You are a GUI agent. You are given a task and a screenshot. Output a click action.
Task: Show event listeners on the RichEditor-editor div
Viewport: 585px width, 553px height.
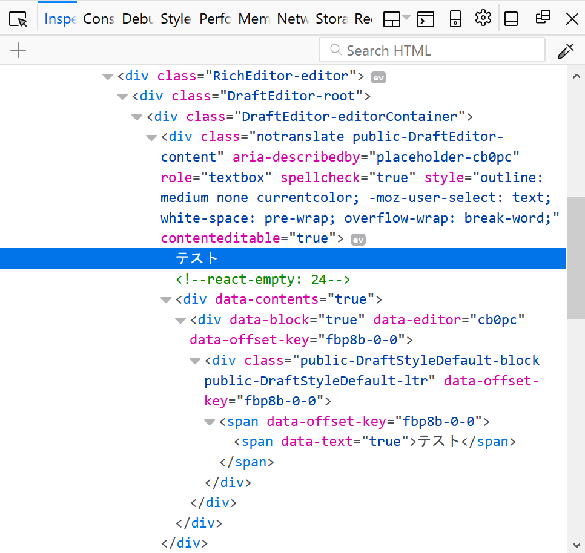pyautogui.click(x=378, y=77)
